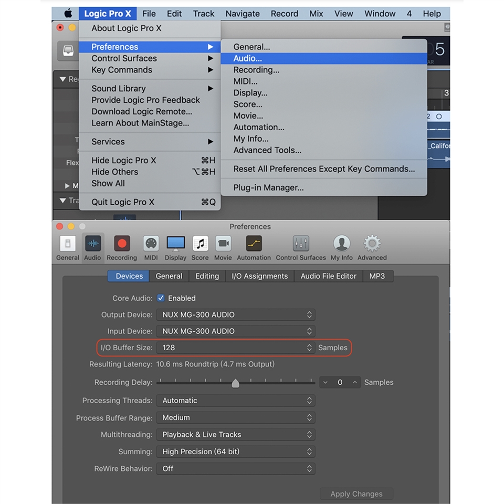
Task: Choose Recording... in Preferences submenu
Action: pyautogui.click(x=324, y=70)
